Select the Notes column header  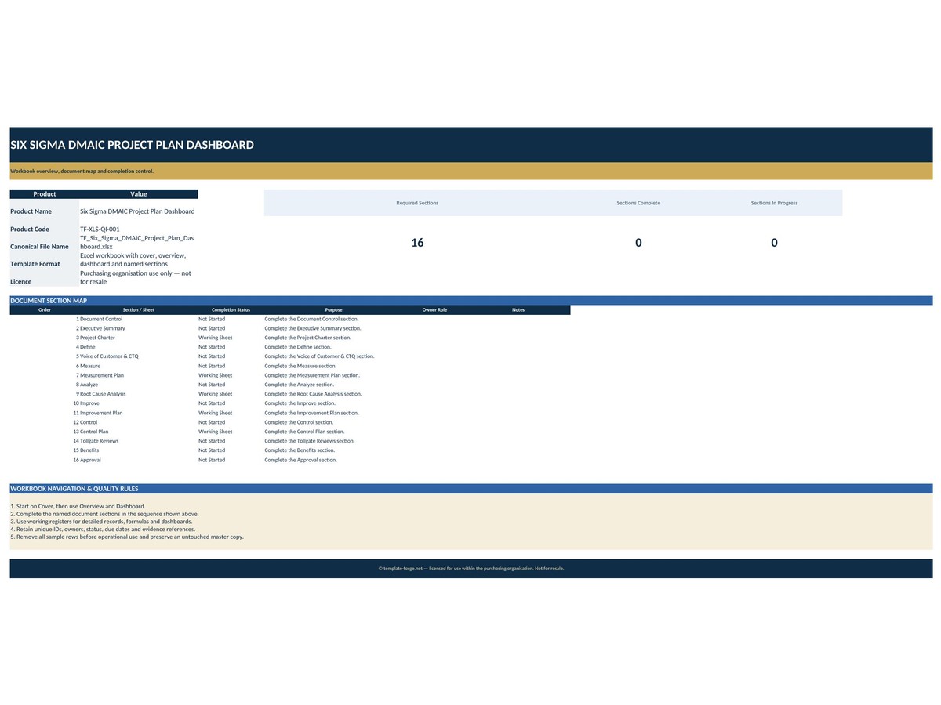518,310
